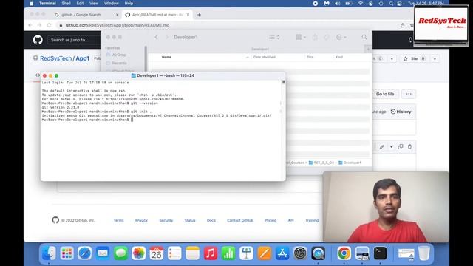
Task: Open the Window menu
Action: point(112,4)
